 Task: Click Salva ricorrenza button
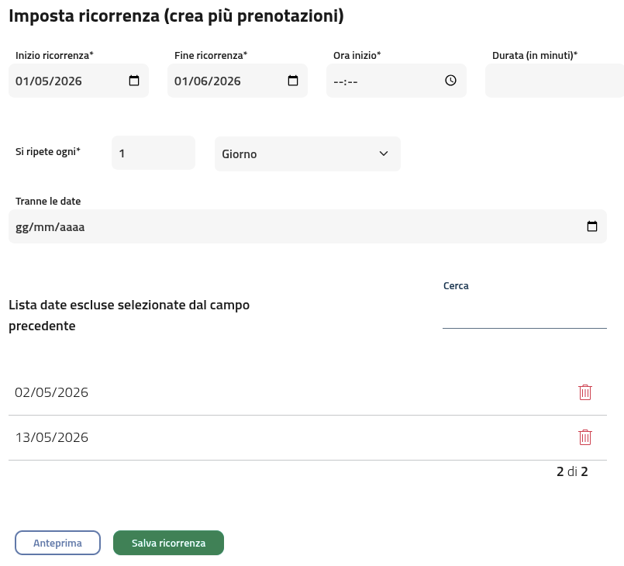(x=169, y=543)
